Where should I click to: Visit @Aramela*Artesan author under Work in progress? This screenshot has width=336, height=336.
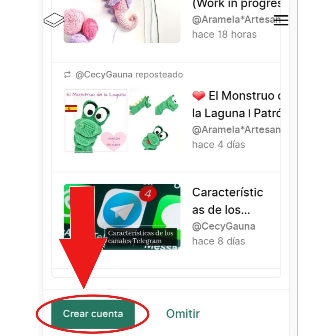pyautogui.click(x=236, y=20)
